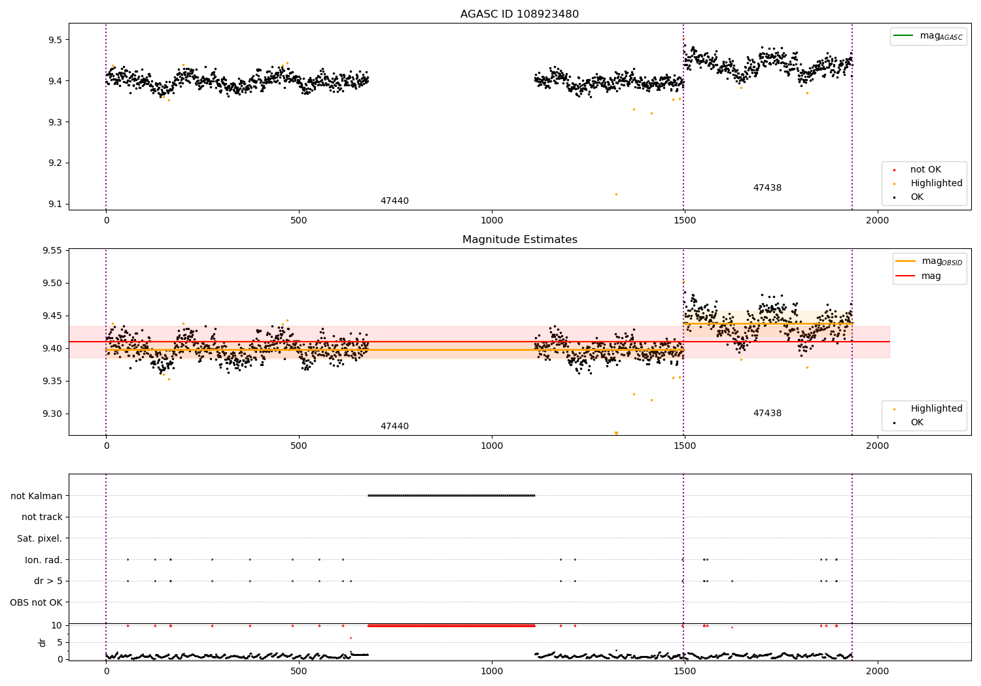Screen dimensions: 981x686
Task: Click the 9.2 y-axis tick label
Action: (x=55, y=163)
